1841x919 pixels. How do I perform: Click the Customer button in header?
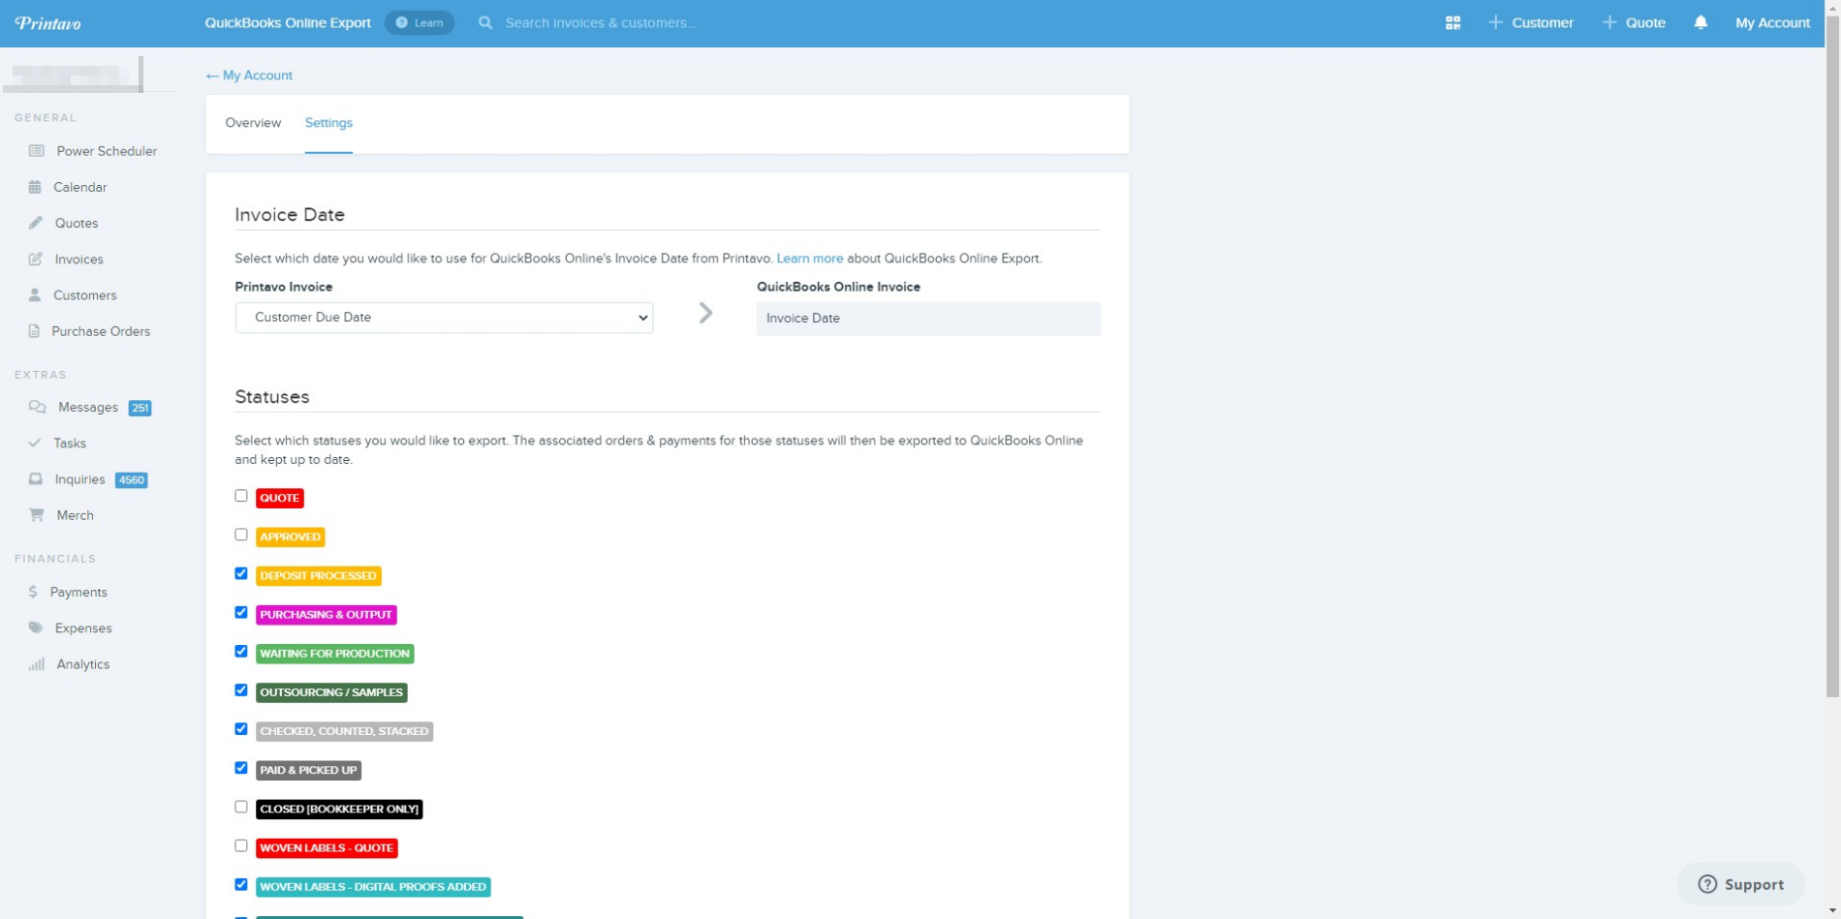[x=1531, y=22]
